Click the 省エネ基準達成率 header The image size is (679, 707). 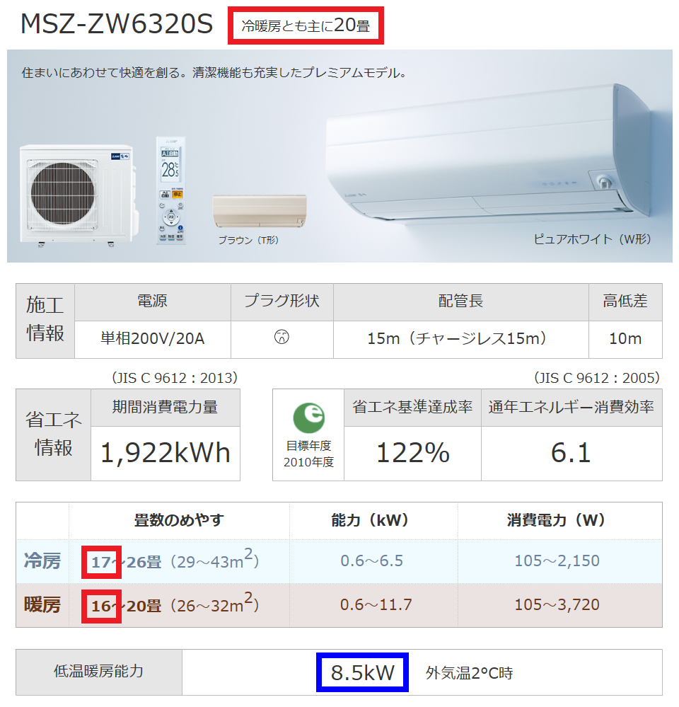pos(412,407)
